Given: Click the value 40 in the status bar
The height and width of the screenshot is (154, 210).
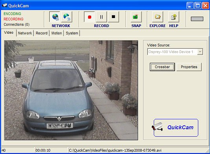Looking at the screenshot, I should point(4,150).
